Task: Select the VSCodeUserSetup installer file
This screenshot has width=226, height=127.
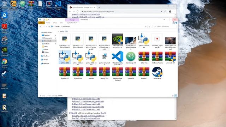Action: coord(118,58)
